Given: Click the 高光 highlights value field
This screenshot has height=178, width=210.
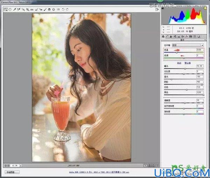Looking at the screenshot, I should point(200,76).
